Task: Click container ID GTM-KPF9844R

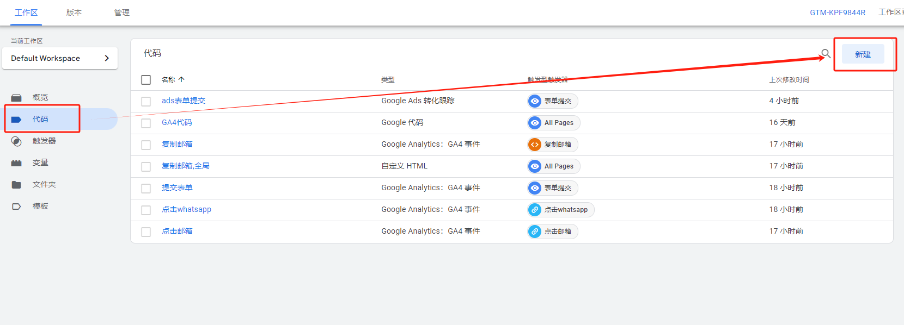Action: tap(837, 12)
